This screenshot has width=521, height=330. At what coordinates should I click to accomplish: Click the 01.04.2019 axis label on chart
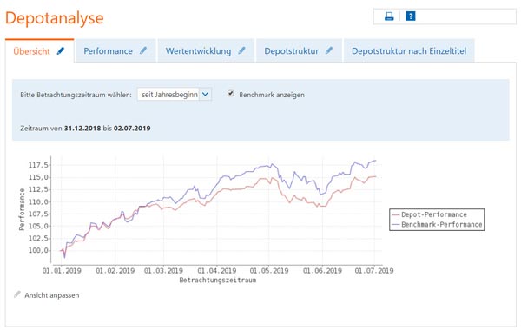pos(217,271)
